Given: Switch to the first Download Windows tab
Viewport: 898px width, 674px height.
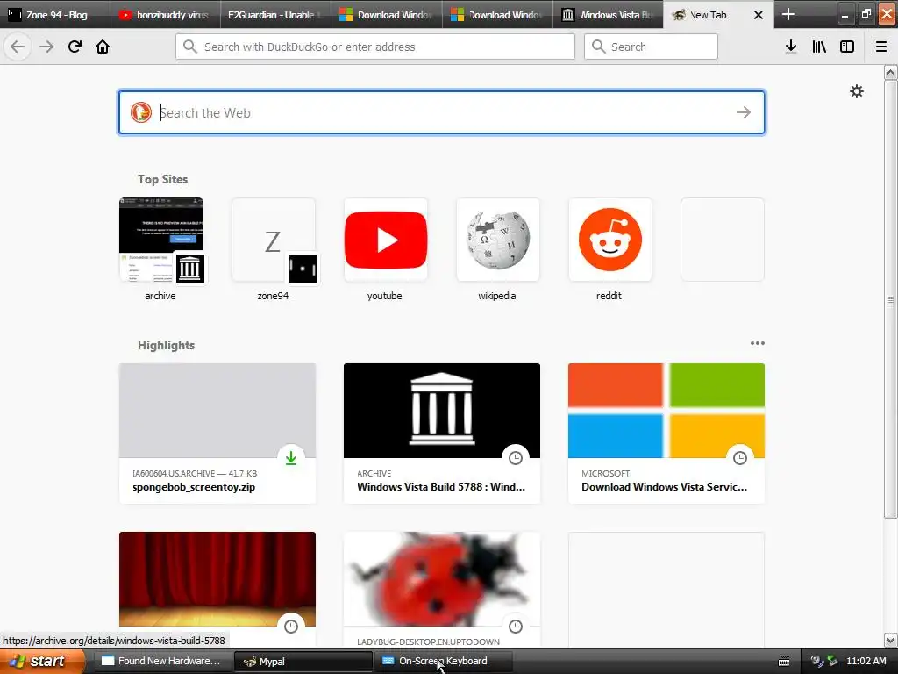Looking at the screenshot, I should 387,14.
